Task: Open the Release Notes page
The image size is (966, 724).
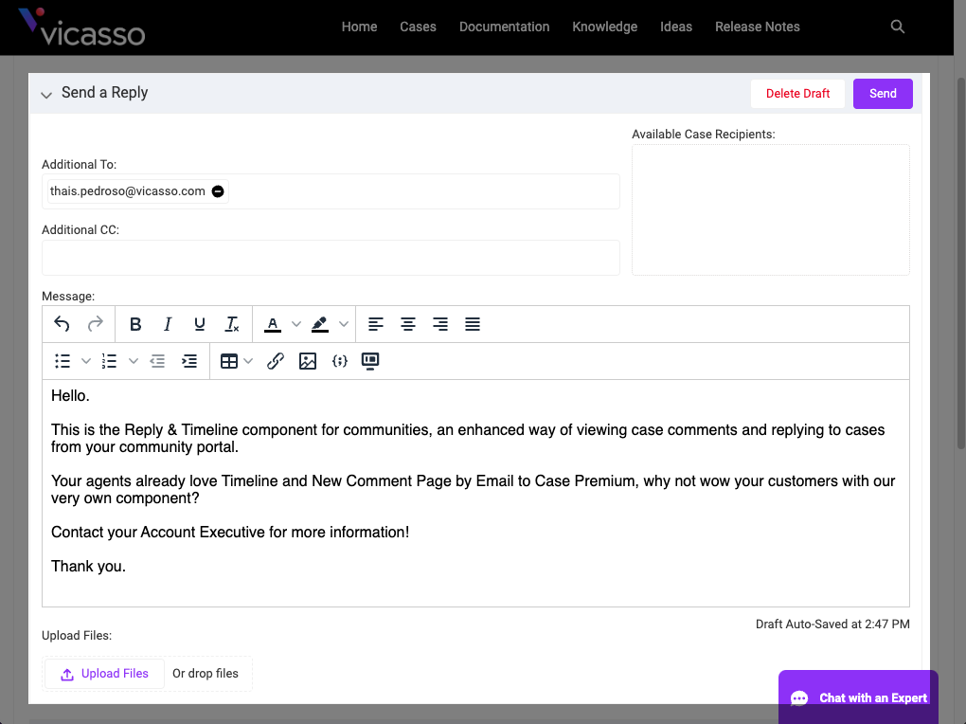Action: pyautogui.click(x=757, y=27)
